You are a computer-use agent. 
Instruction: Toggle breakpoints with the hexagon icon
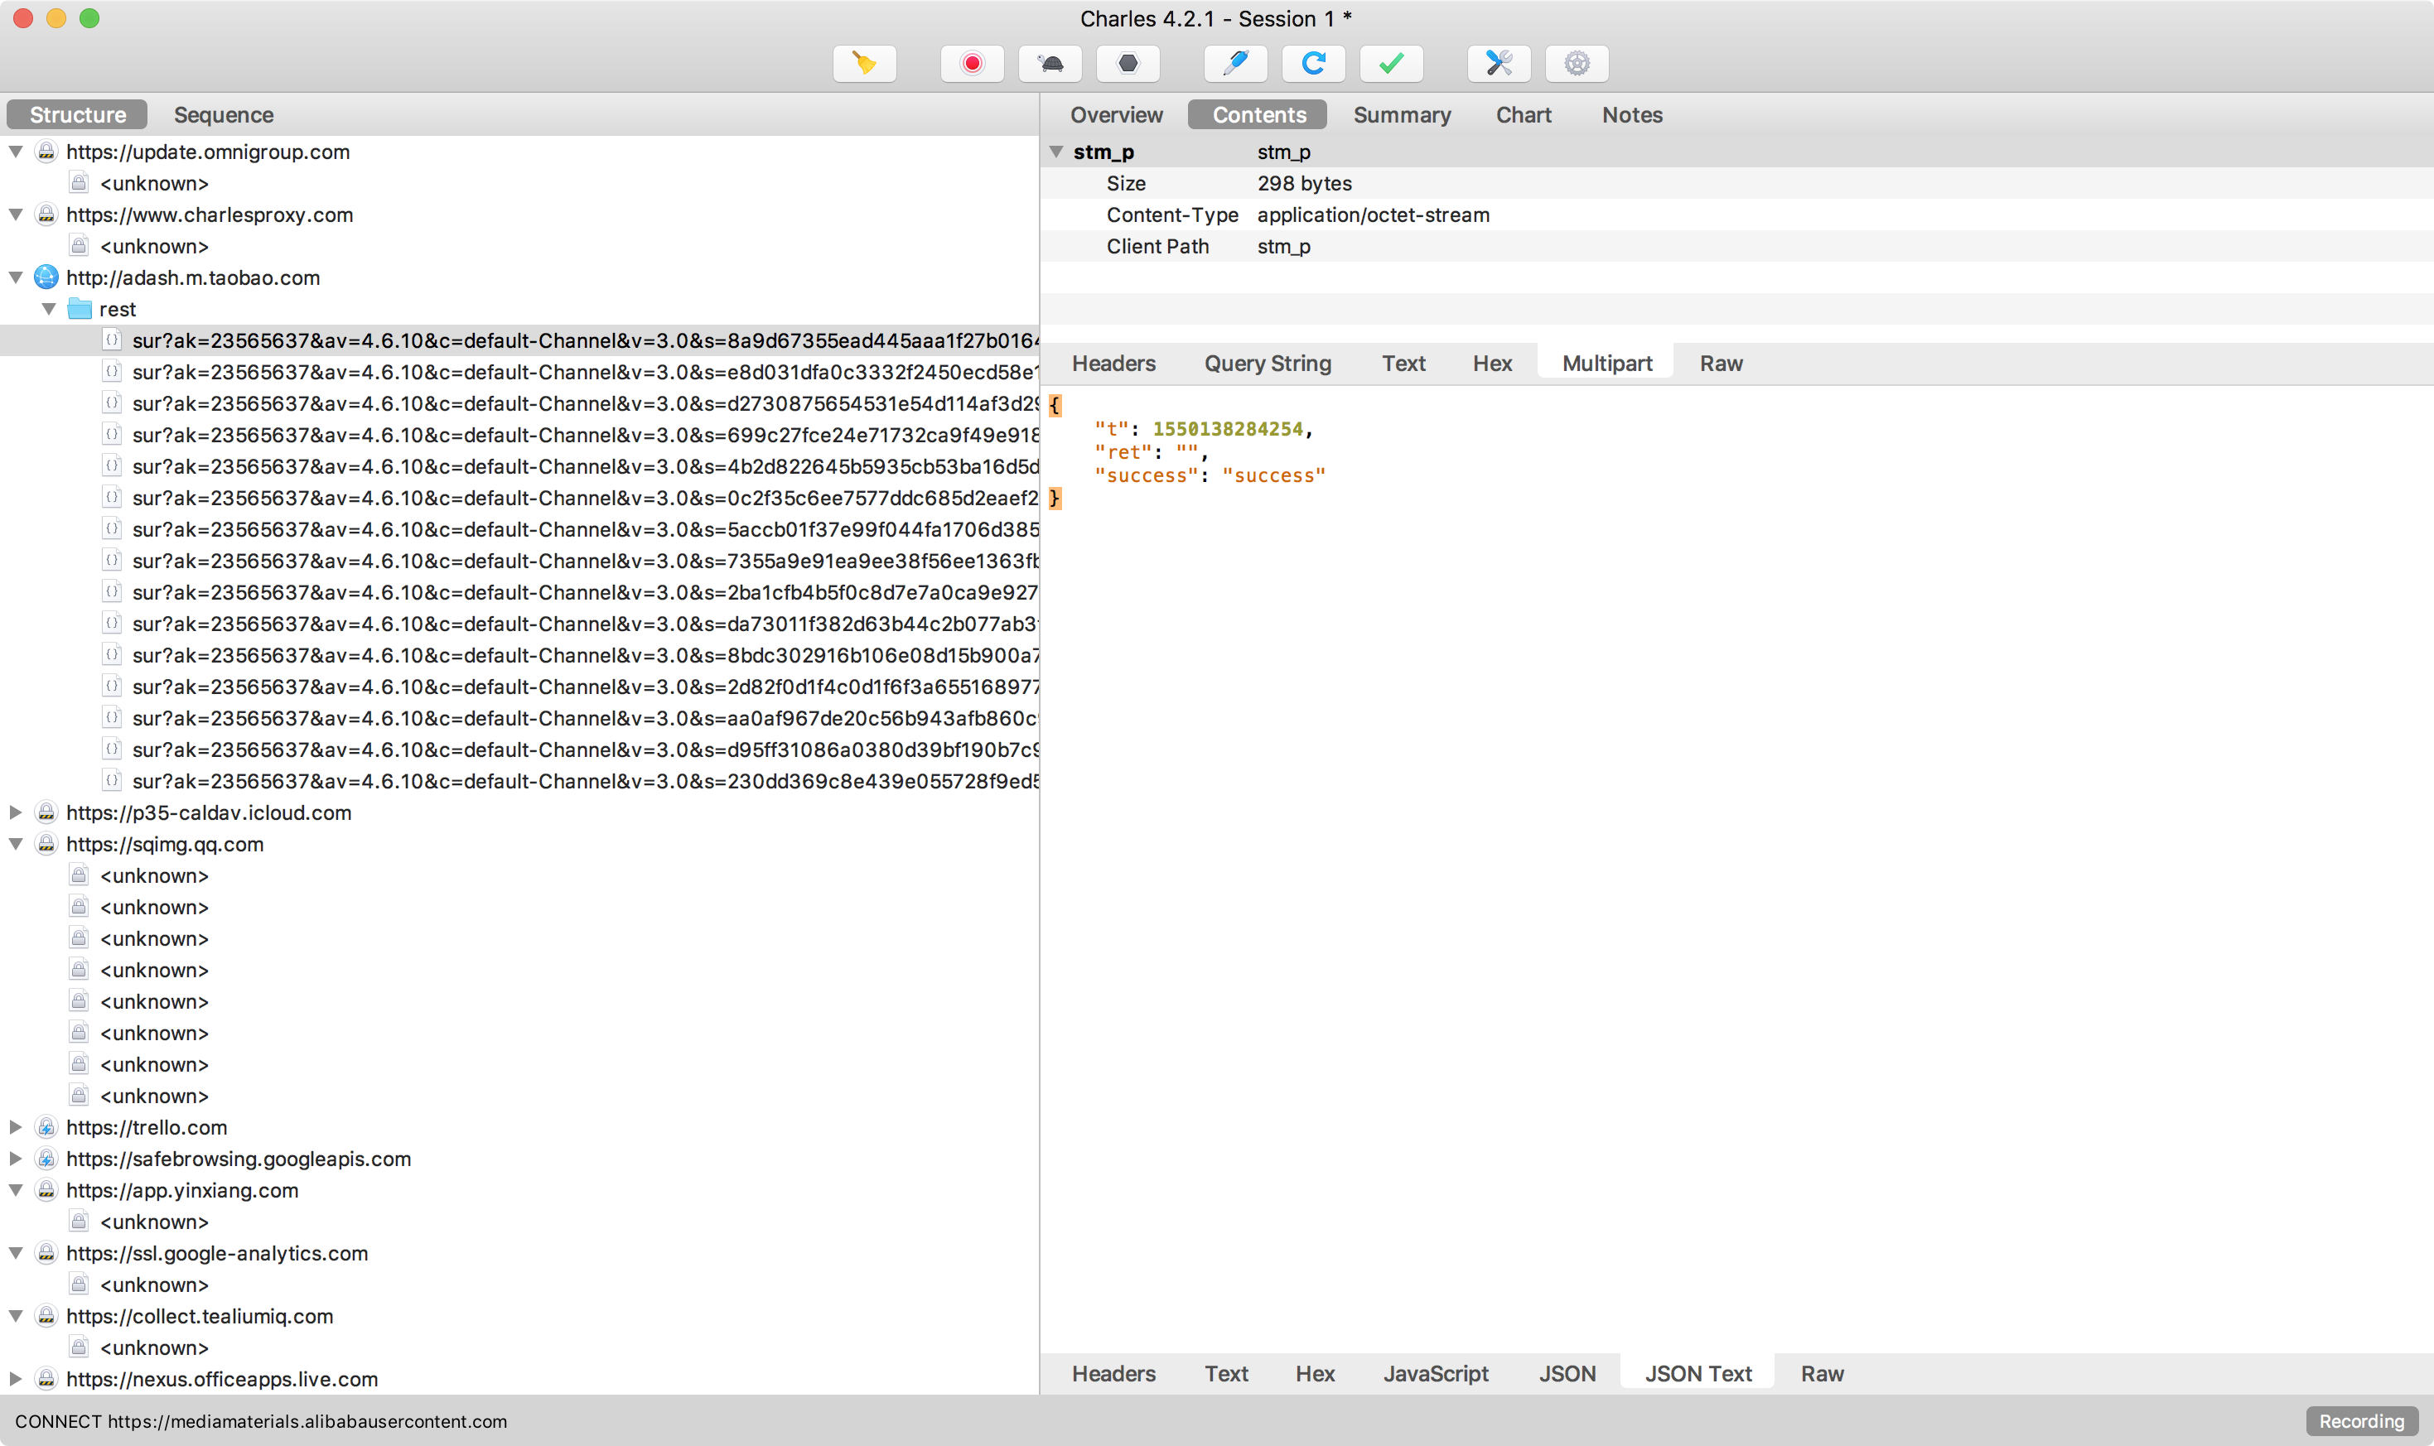pyautogui.click(x=1128, y=65)
